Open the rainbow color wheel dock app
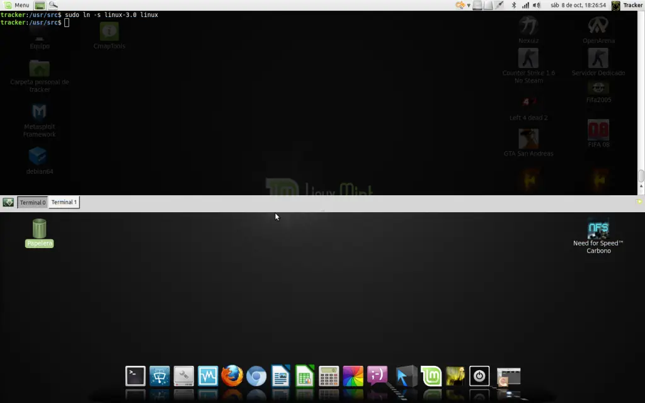This screenshot has height=403, width=645. (353, 376)
